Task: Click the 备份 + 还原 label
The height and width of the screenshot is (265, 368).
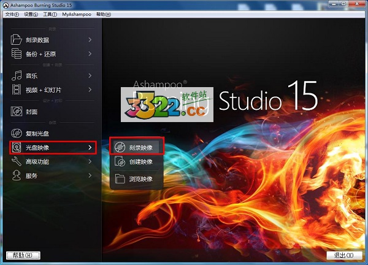Action: point(41,54)
